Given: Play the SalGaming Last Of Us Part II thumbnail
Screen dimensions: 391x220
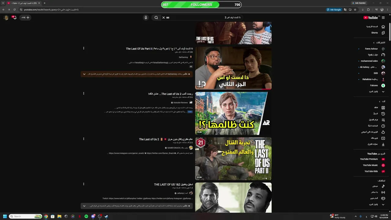Looking at the screenshot, I should (x=233, y=68).
